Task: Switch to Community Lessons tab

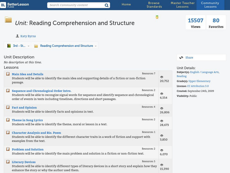Action: [210, 5]
